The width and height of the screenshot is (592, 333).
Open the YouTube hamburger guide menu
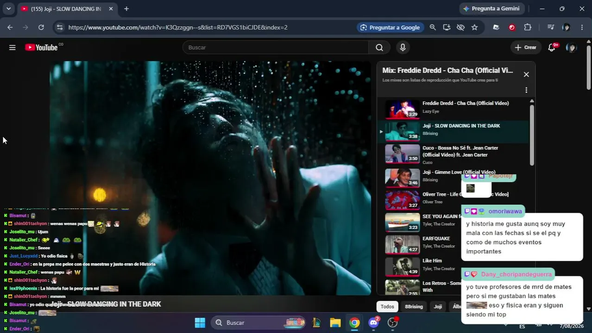click(x=13, y=47)
